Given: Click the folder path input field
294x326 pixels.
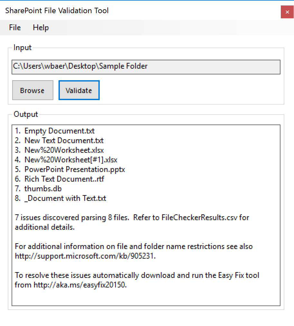Looking at the screenshot, I should (146, 67).
